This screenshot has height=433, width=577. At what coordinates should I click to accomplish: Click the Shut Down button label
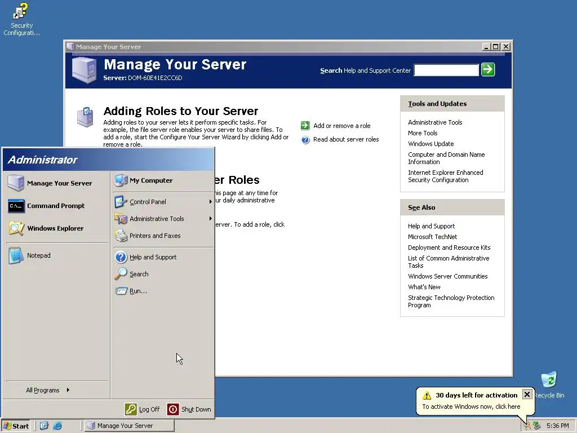196,409
